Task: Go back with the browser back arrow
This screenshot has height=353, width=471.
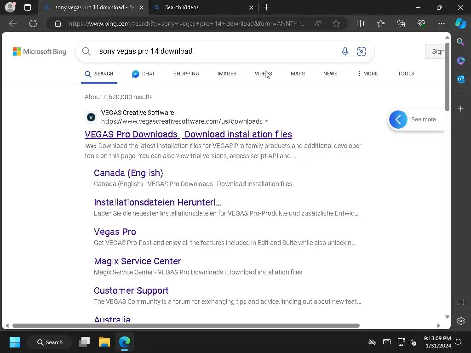Action: [13, 23]
